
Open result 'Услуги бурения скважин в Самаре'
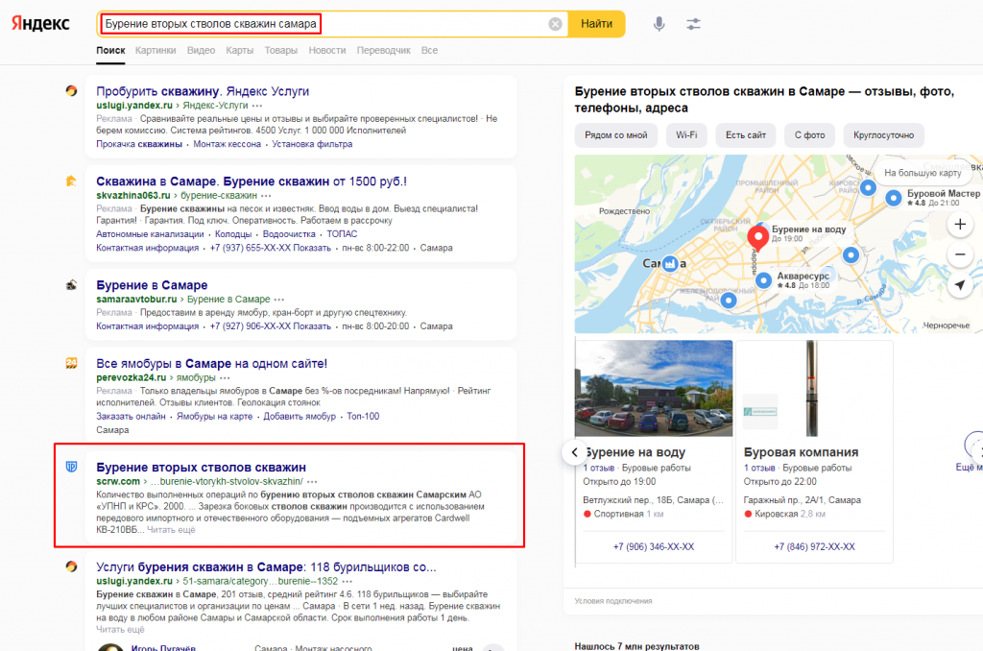coord(266,567)
